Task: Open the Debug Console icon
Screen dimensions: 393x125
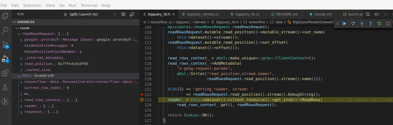Action: pyautogui.click(x=132, y=14)
